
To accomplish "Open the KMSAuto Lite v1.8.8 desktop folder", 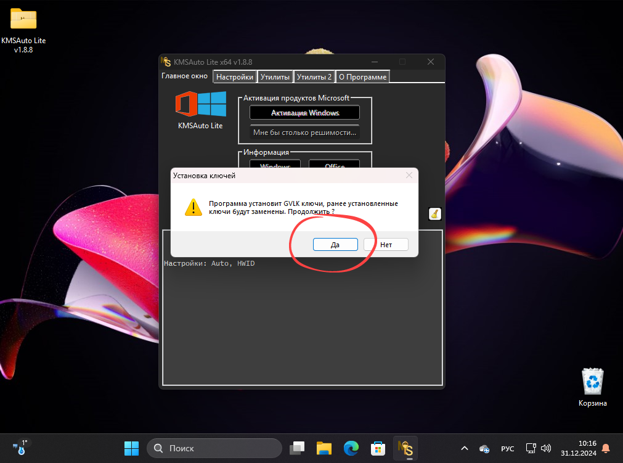I will pos(23,20).
